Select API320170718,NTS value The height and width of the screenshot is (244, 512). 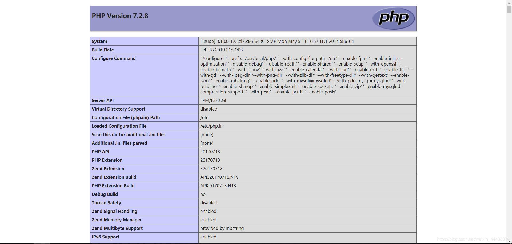[x=219, y=177]
